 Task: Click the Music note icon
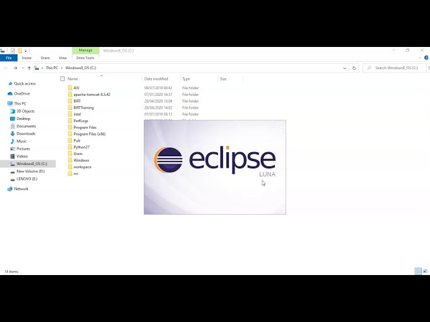[x=12, y=142]
